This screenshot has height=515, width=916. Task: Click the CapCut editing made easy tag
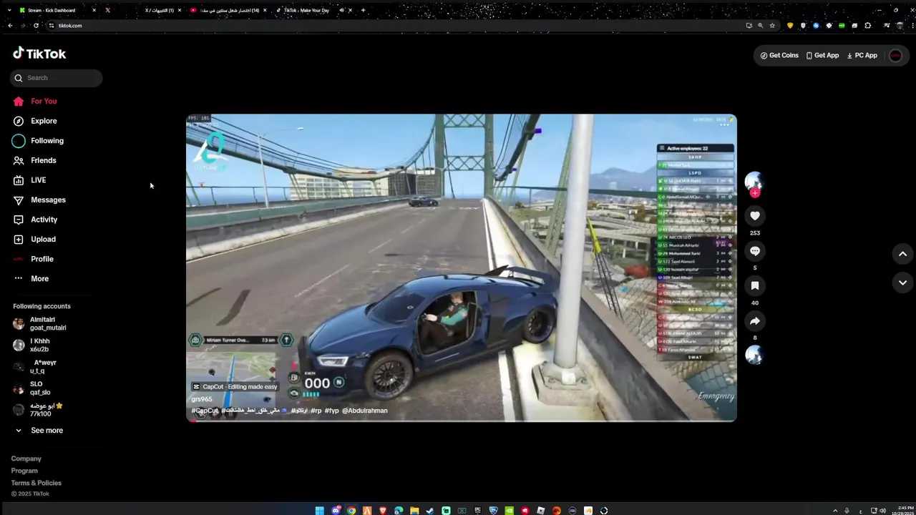[235, 387]
